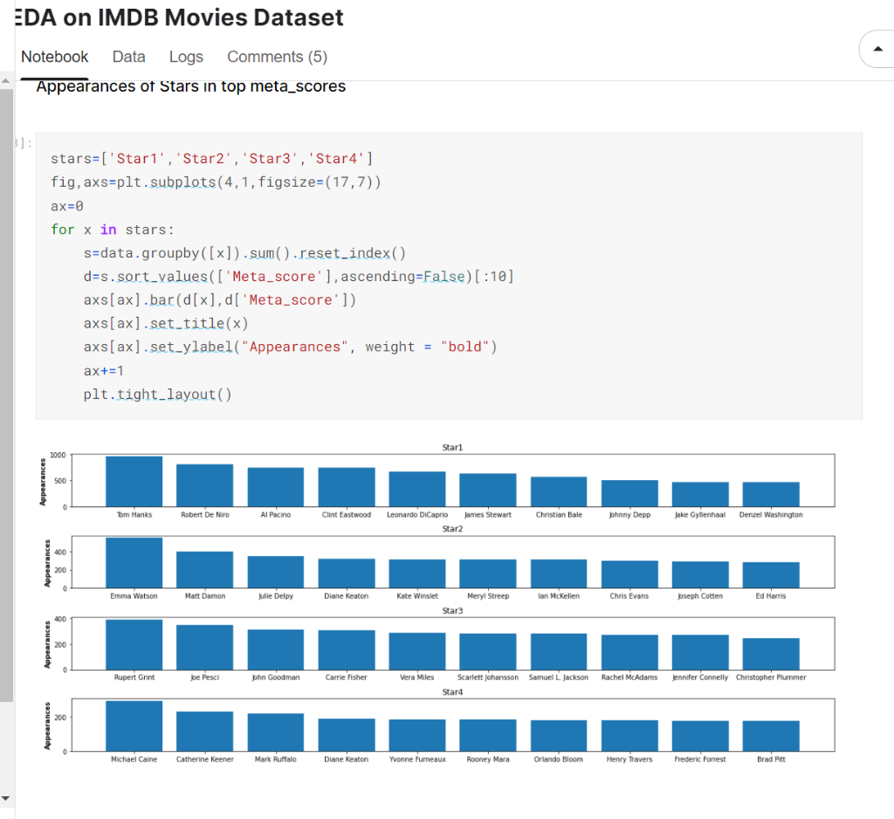This screenshot has width=894, height=819.
Task: View the Logs tab
Action: coord(185,56)
